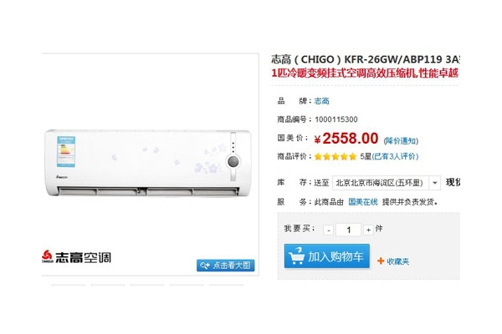Add the item with the 加入购物车 button
The height and width of the screenshot is (334, 502).
pyautogui.click(x=327, y=256)
